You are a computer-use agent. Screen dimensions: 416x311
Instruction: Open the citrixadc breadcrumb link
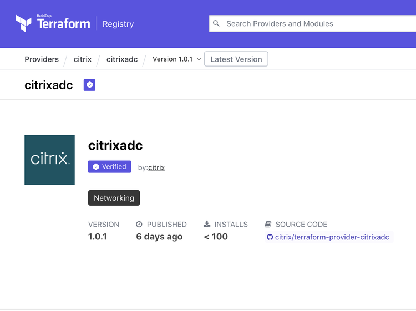[122, 59]
